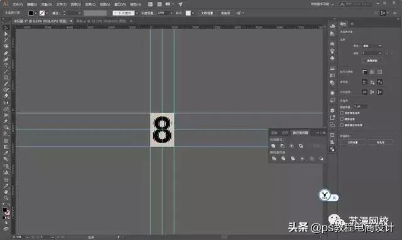Toggle 使用预览边界 checkbox

(342, 113)
